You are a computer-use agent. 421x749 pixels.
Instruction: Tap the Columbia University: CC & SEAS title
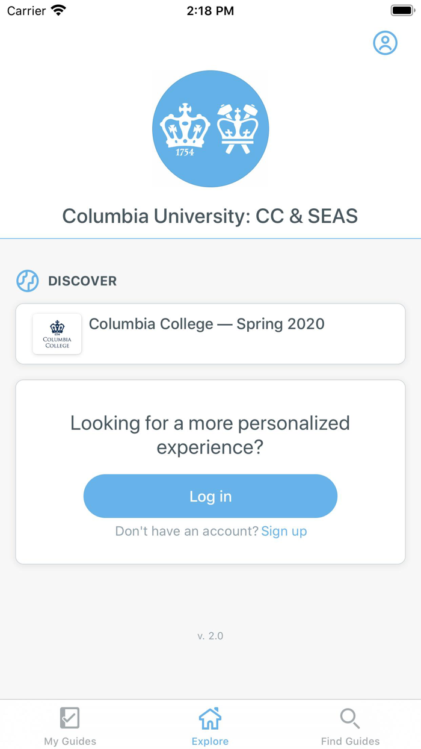click(x=210, y=216)
